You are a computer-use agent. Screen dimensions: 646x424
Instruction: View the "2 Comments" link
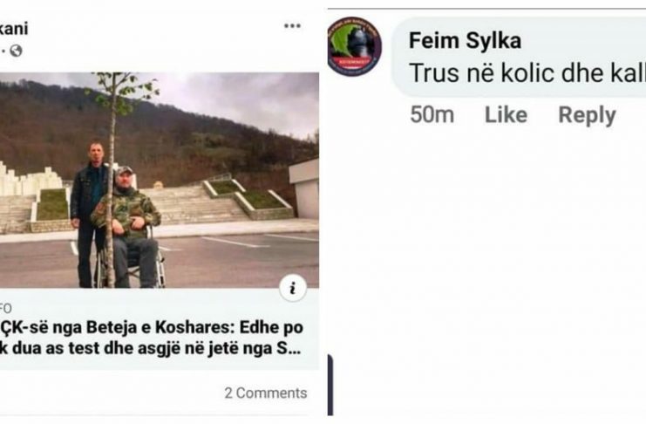pos(265,393)
